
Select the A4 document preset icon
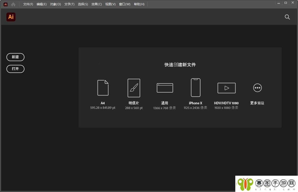tap(103, 88)
